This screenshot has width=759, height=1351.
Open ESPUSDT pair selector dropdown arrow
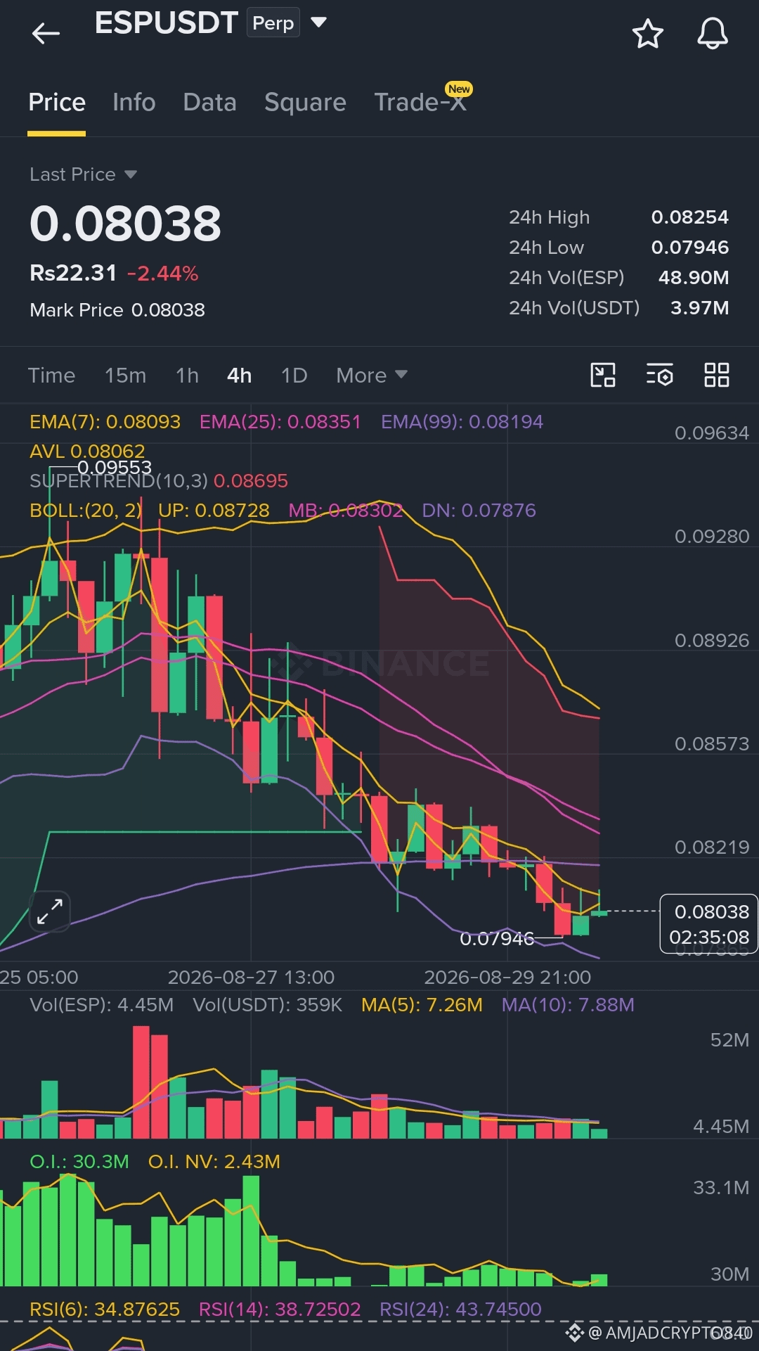(318, 23)
